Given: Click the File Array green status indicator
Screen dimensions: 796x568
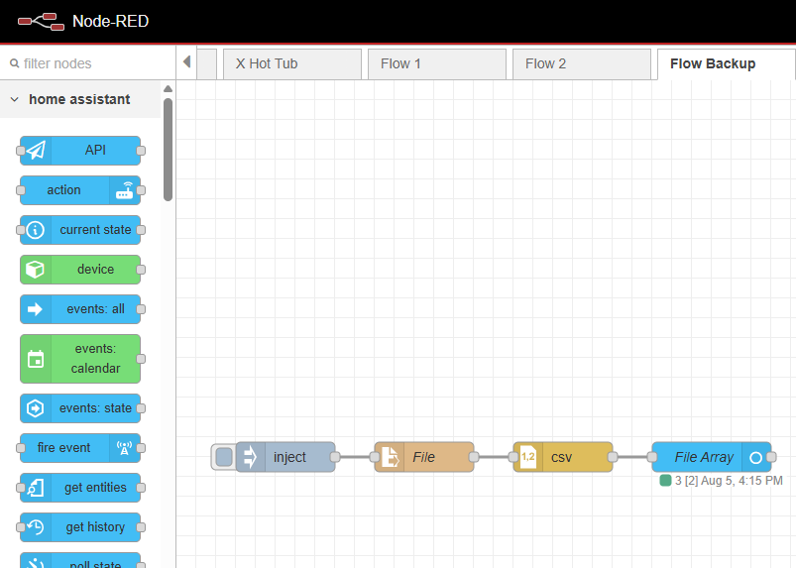Looking at the screenshot, I should tap(665, 480).
